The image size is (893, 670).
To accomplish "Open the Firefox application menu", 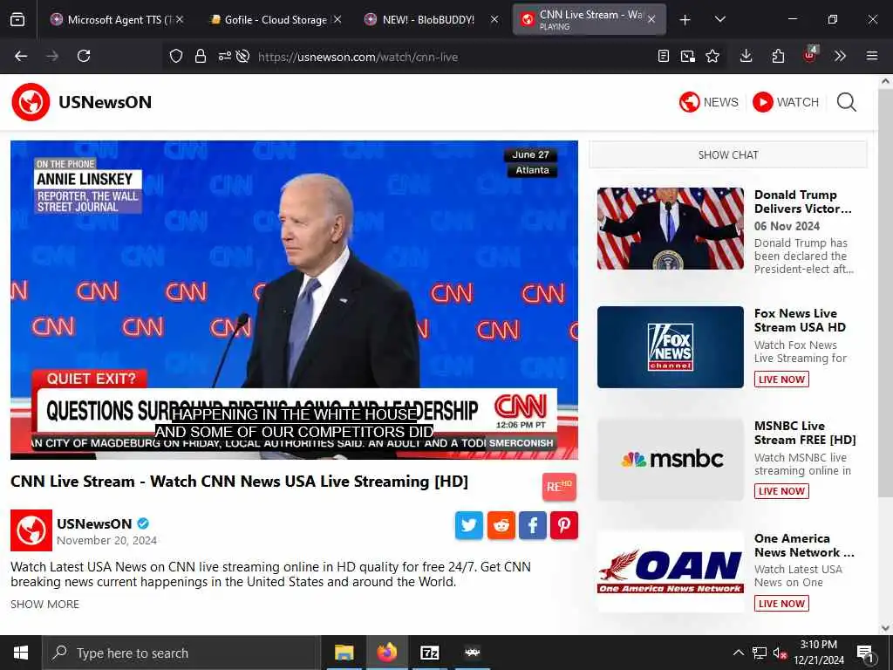I will 872,56.
